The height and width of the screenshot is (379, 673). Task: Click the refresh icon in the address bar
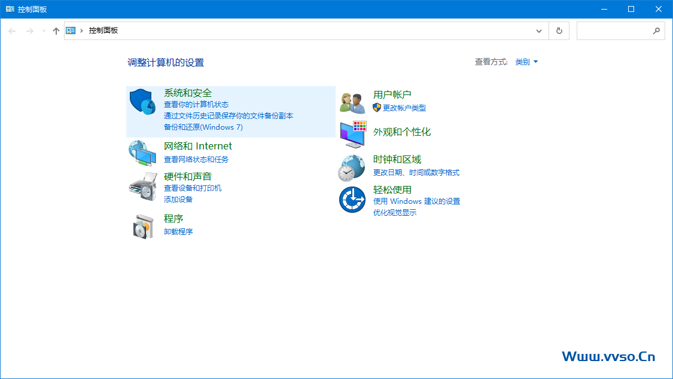tap(559, 30)
